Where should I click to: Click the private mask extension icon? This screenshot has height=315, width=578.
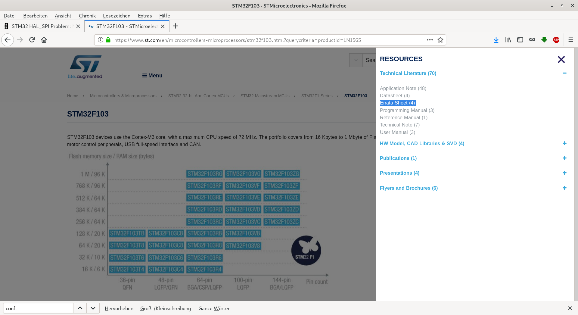(x=532, y=40)
